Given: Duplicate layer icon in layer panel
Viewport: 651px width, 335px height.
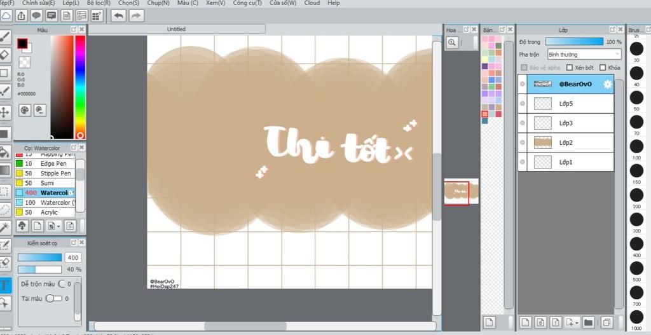Looking at the screenshot, I should pos(606,322).
